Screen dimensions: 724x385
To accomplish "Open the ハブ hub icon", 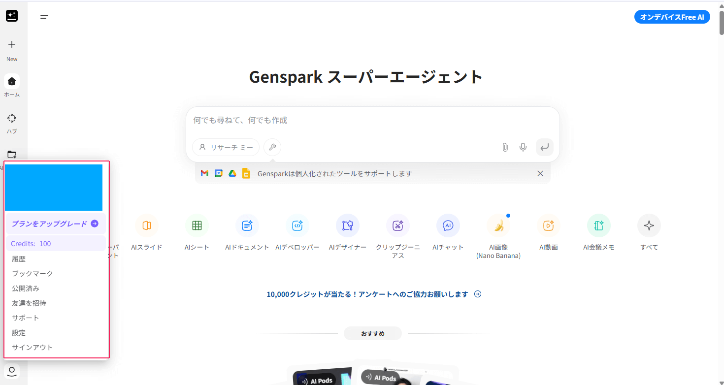I will pyautogui.click(x=12, y=118).
